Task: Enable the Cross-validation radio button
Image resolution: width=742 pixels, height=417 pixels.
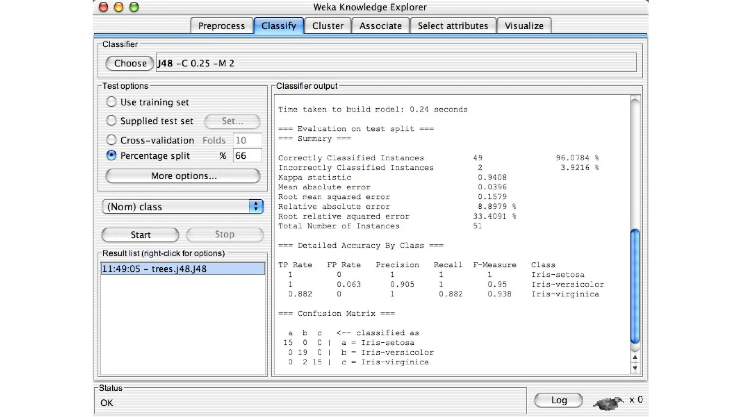Action: click(111, 140)
